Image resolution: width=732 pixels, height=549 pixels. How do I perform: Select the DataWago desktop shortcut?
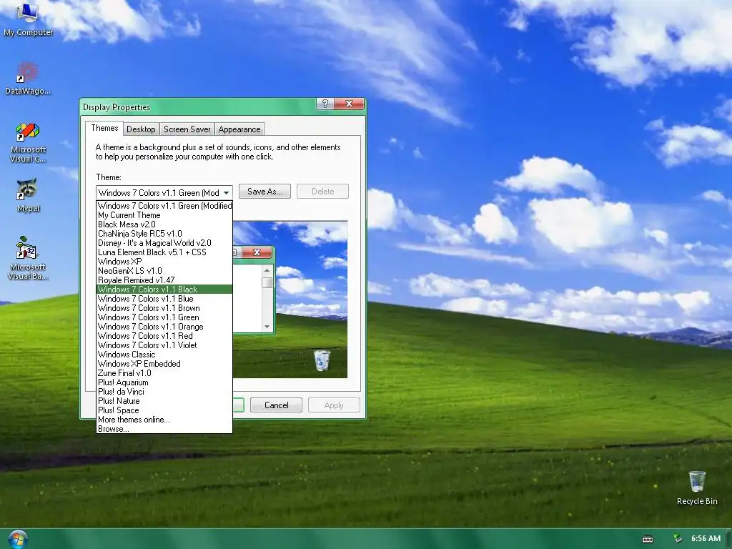pos(28,79)
